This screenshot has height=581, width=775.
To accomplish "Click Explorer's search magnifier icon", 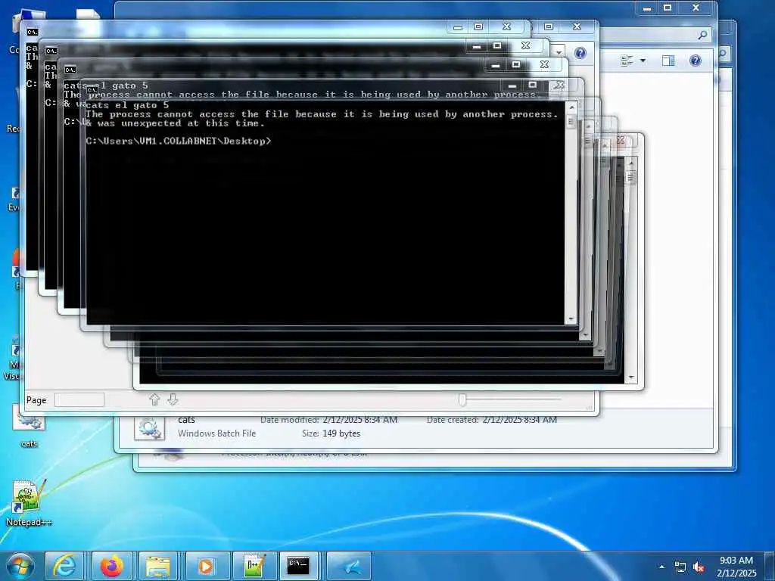I will [x=702, y=35].
